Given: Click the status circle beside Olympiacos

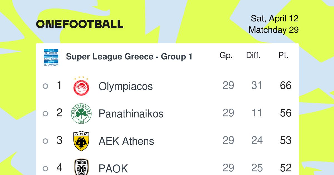Looking at the screenshot, I should [45, 86].
